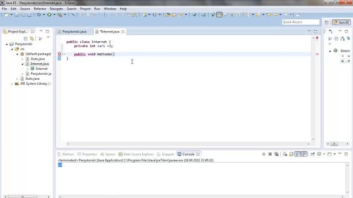Start Debug via the bug icon

[39, 15]
